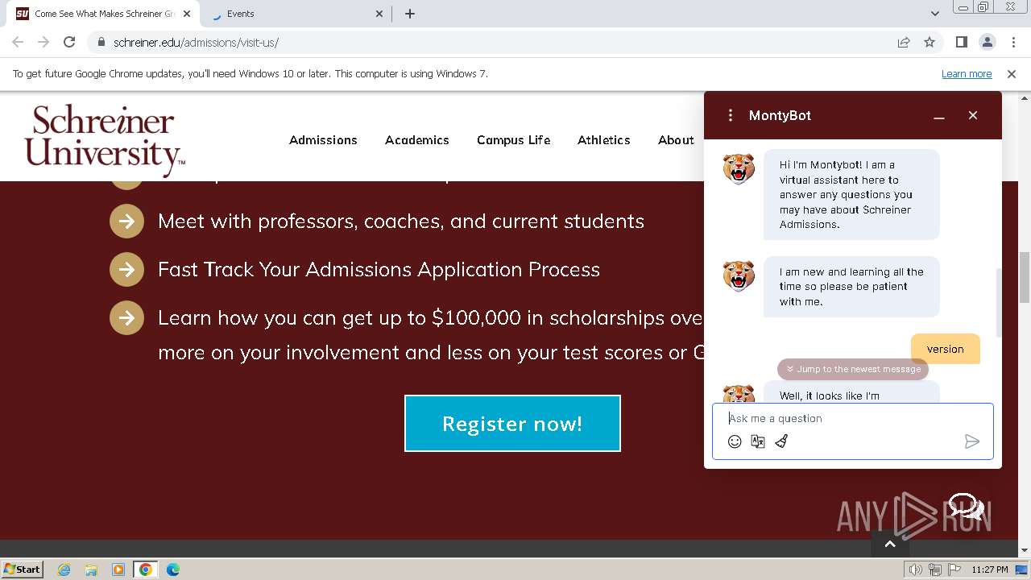
Task: Open the Learn more link
Action: (x=967, y=74)
